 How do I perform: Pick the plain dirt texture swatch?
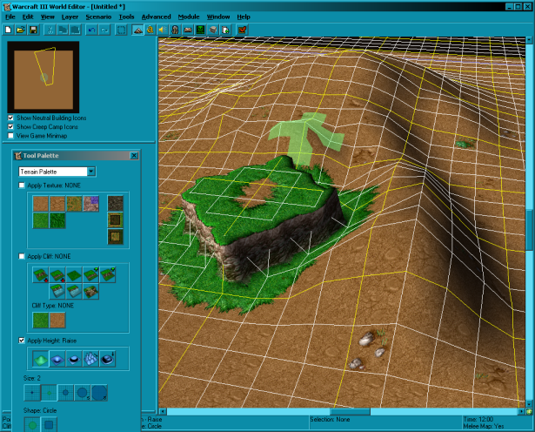[x=41, y=204]
